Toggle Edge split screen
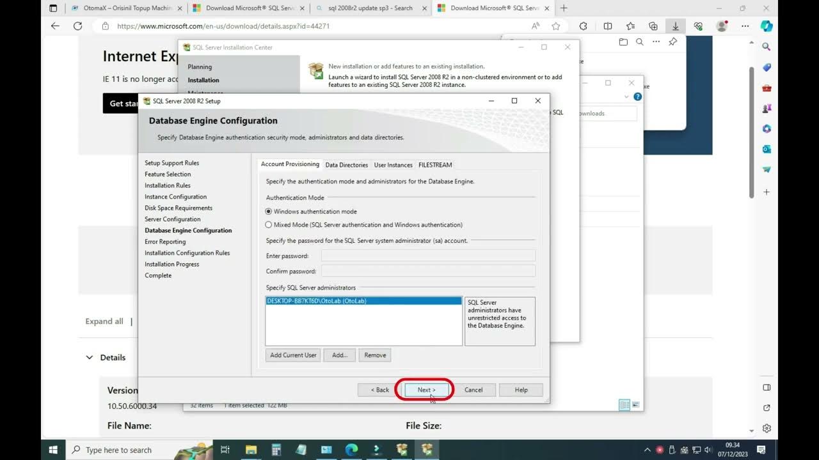This screenshot has width=819, height=460. point(608,26)
